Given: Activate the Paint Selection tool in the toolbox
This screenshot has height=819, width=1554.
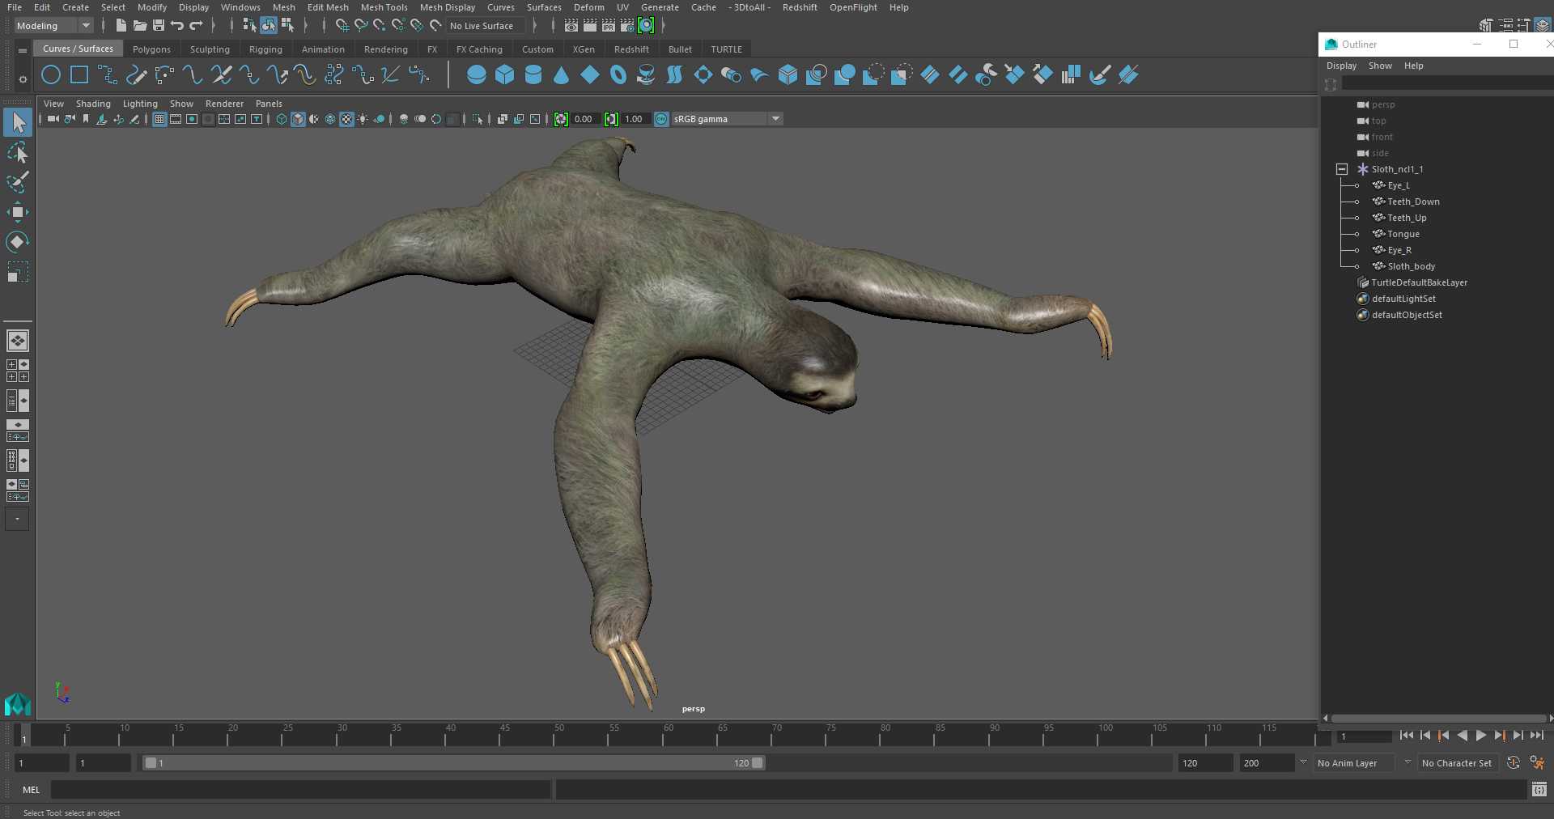Looking at the screenshot, I should 18,182.
